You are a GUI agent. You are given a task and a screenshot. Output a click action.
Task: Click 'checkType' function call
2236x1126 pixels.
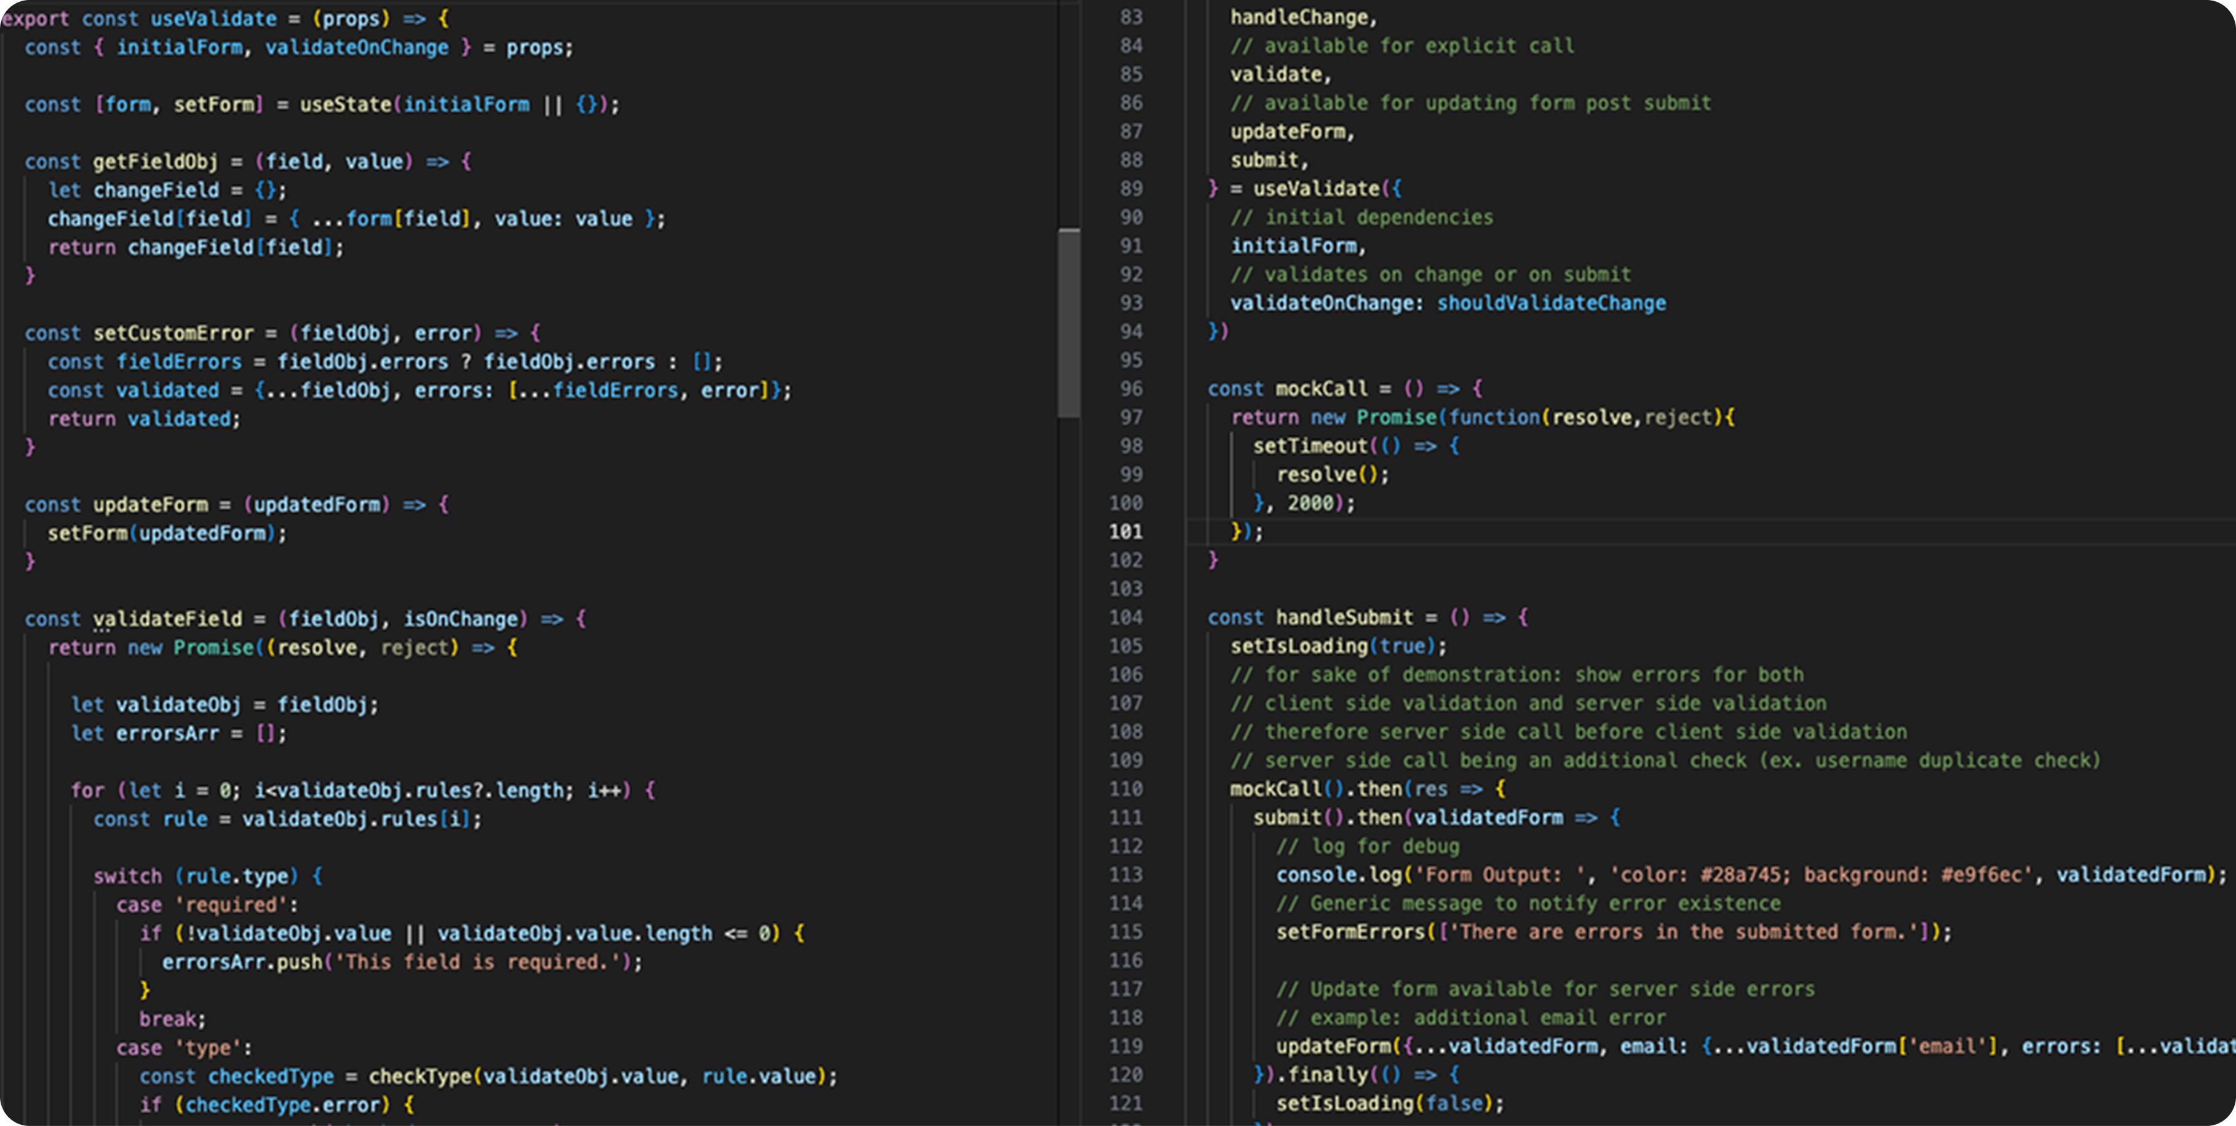click(420, 1077)
